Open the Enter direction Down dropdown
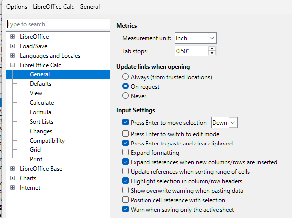 click(x=224, y=123)
